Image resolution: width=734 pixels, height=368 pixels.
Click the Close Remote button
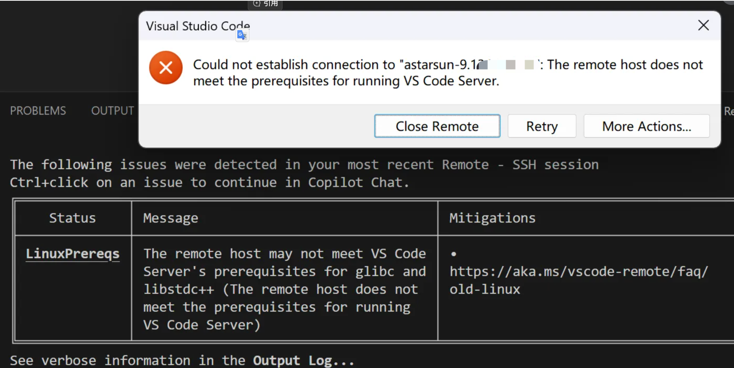437,126
